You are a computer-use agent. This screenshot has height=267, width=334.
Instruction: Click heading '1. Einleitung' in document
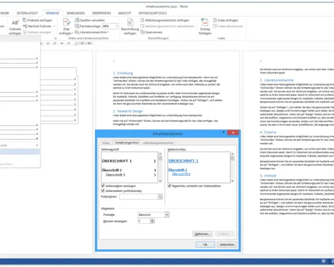[x=123, y=73]
